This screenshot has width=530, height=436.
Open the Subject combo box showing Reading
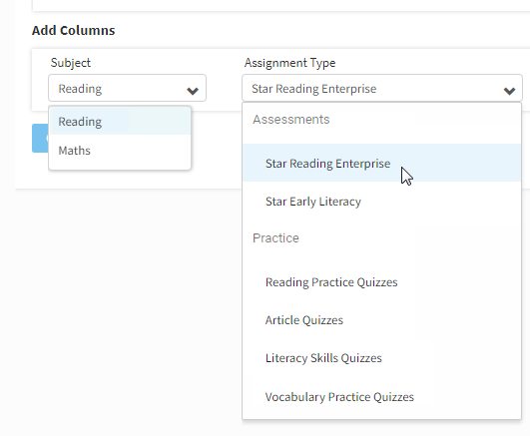point(127,88)
